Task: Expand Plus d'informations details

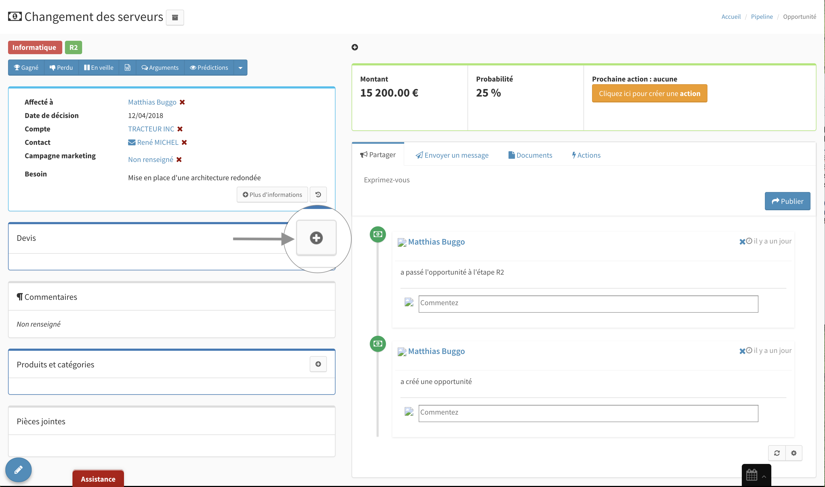Action: coord(272,195)
